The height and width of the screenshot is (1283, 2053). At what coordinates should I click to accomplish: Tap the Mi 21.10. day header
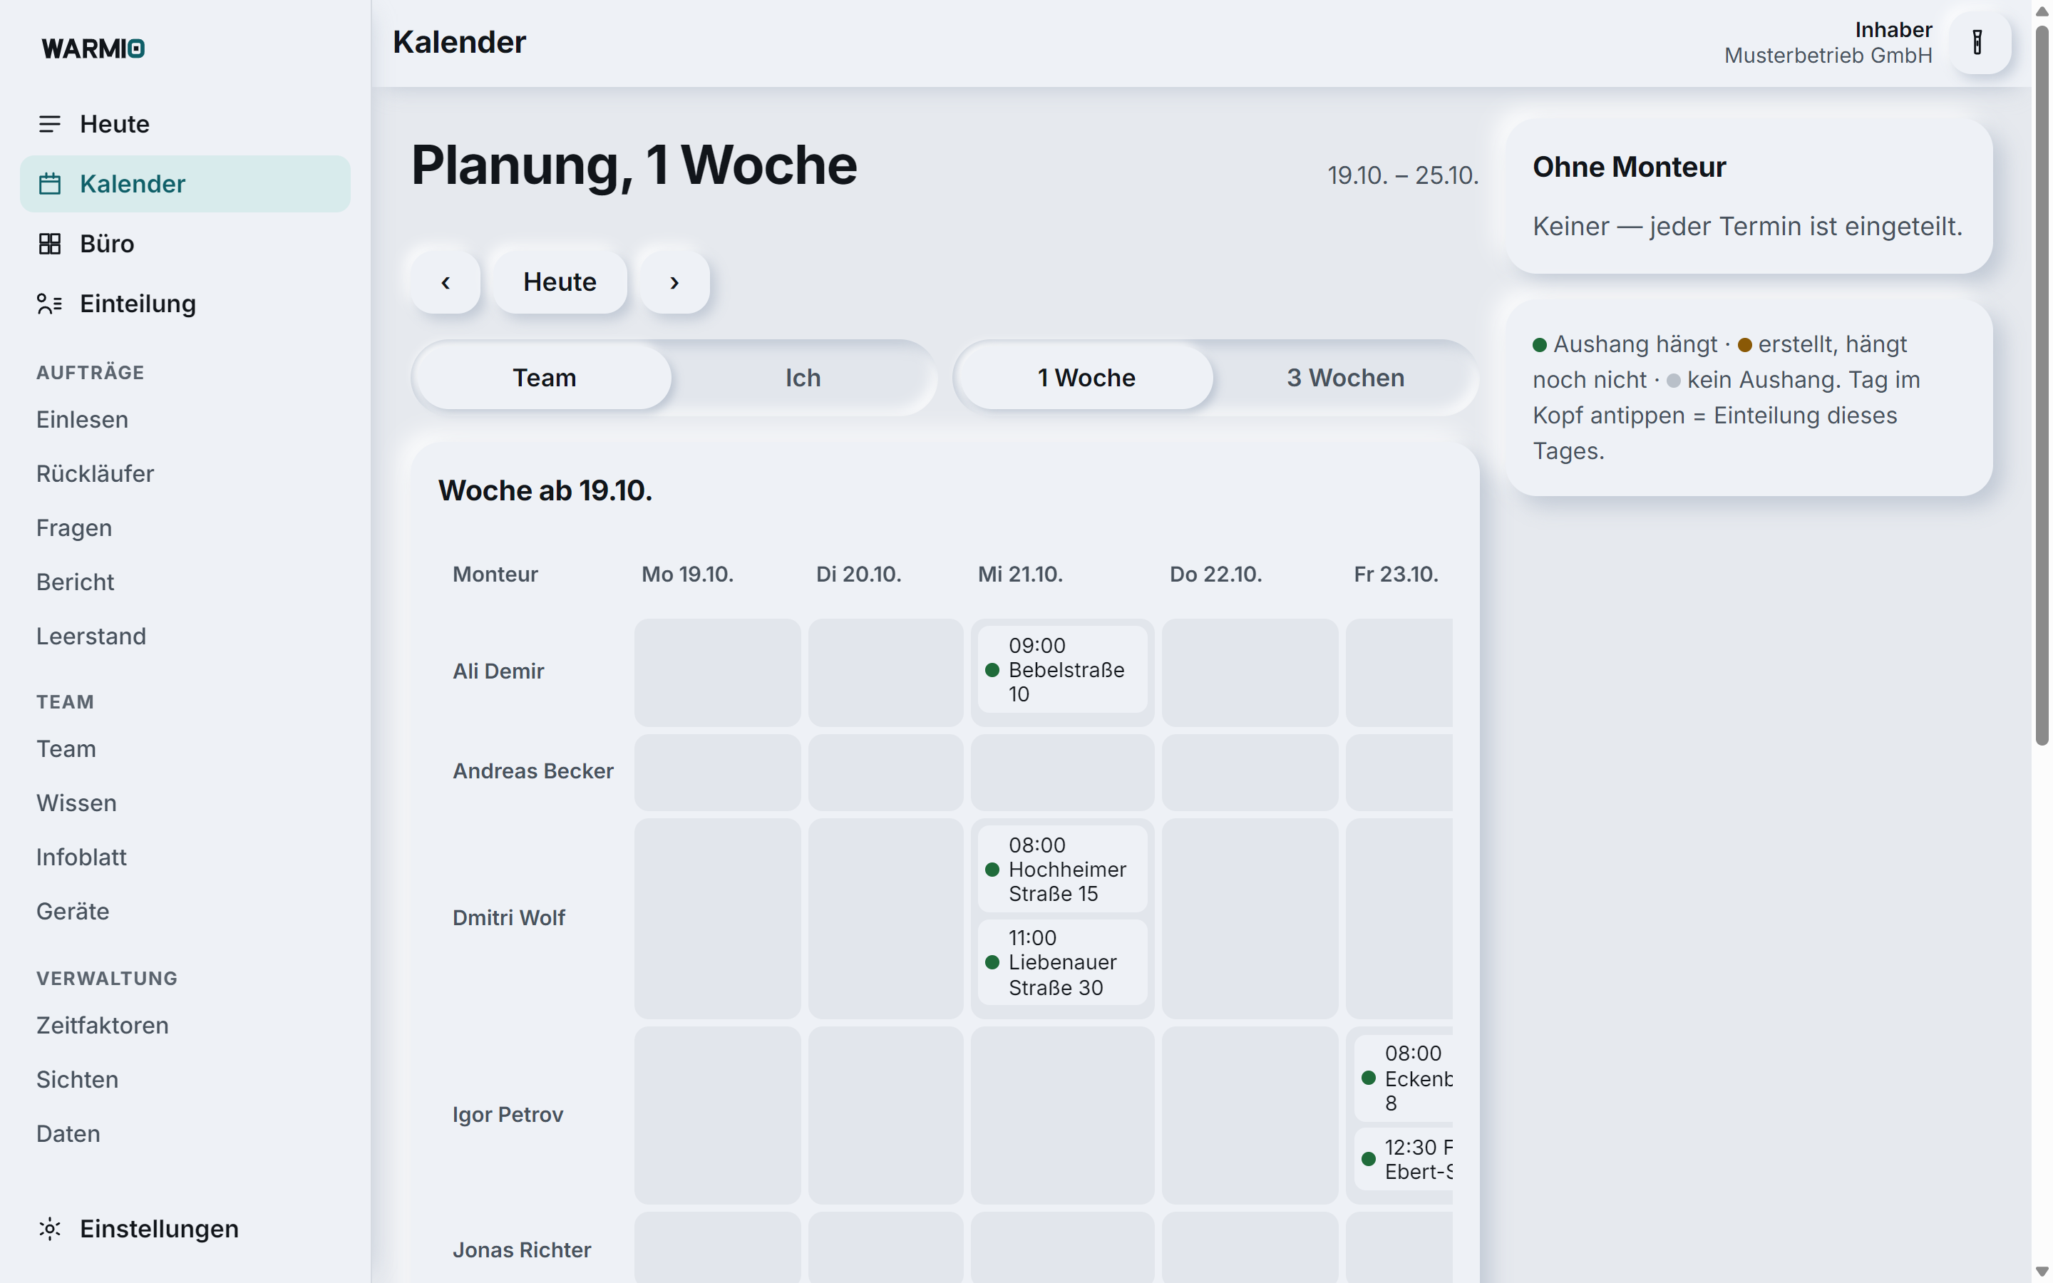coord(1019,574)
